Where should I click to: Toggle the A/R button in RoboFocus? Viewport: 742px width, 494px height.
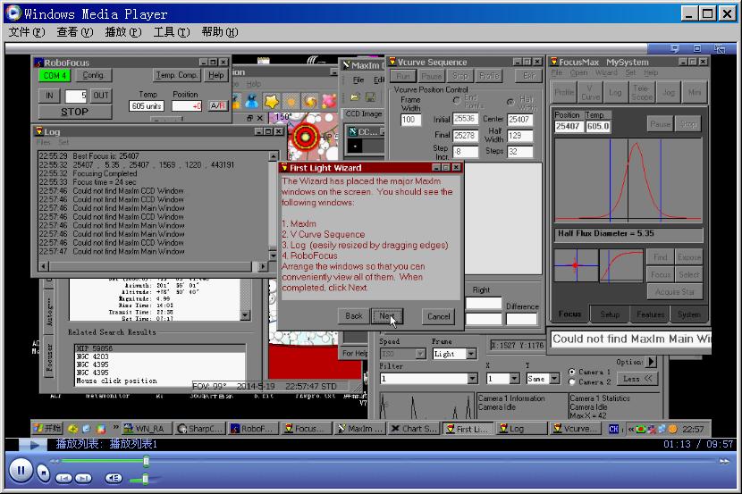pyautogui.click(x=217, y=106)
